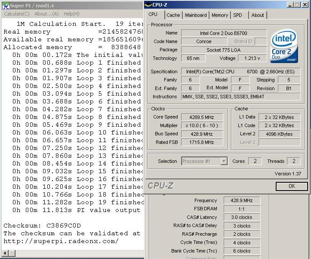Click the Super PI / mod1.4 title bar
The image size is (311, 259).
click(73, 5)
